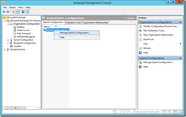Click Help icon under Hybrid Configuration actions

pos(140,67)
